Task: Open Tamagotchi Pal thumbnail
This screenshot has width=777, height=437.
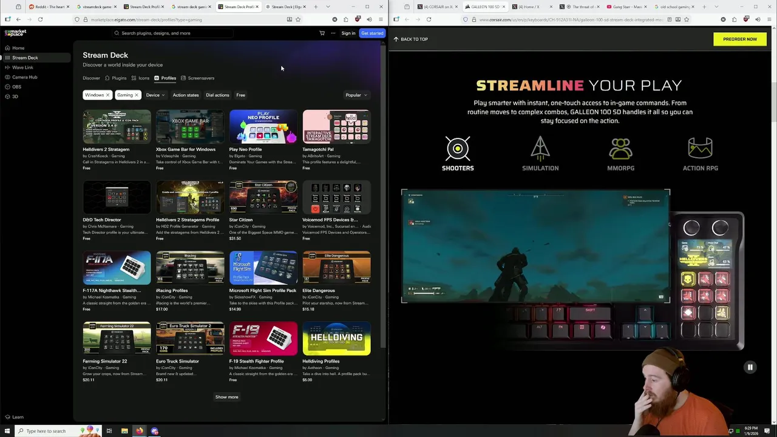Action: tap(336, 126)
